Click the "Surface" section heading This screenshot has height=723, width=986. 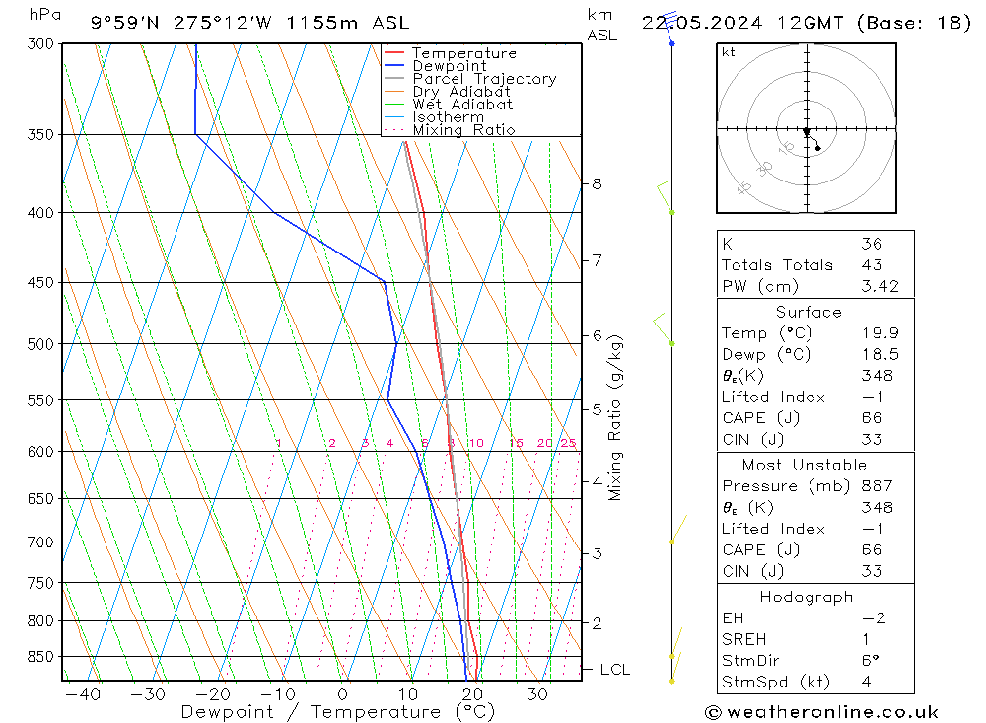809,312
